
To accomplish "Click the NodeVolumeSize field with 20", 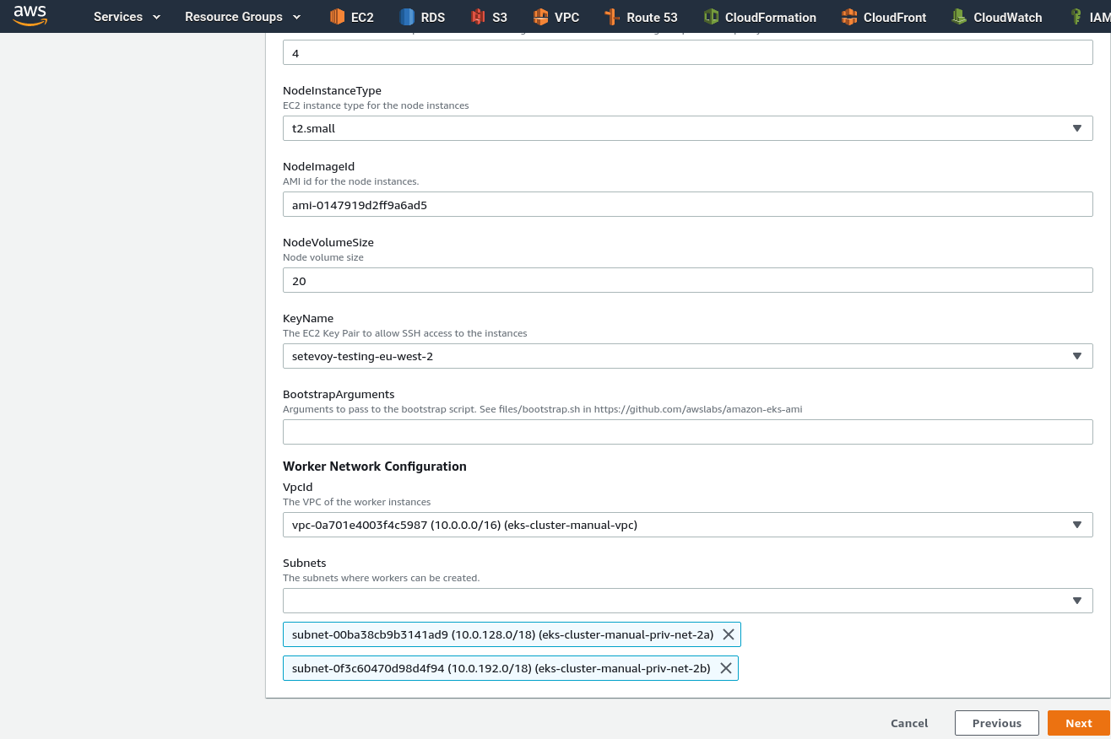I will [x=687, y=280].
